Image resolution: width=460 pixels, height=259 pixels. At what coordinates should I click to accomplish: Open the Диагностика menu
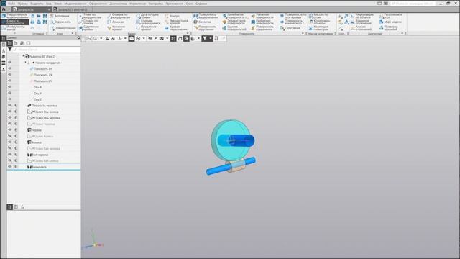point(118,4)
